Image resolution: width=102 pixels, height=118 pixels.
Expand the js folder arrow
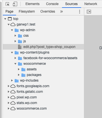[x=15, y=41]
